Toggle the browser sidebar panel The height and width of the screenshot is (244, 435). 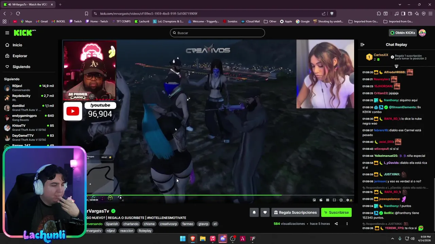pos(403,14)
